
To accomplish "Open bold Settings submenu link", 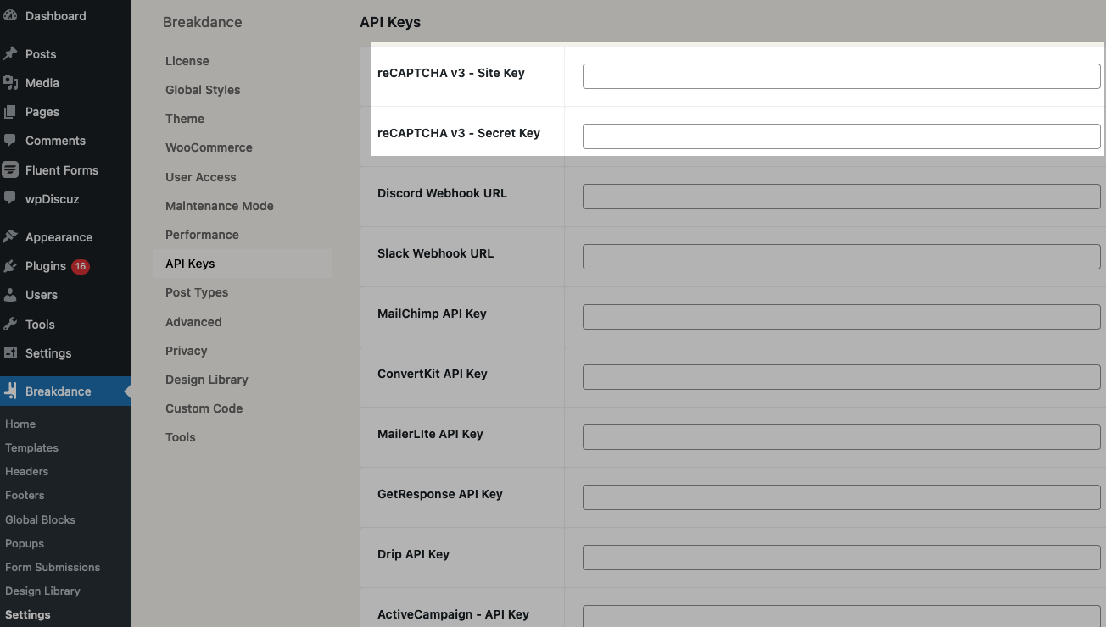I will (x=28, y=614).
